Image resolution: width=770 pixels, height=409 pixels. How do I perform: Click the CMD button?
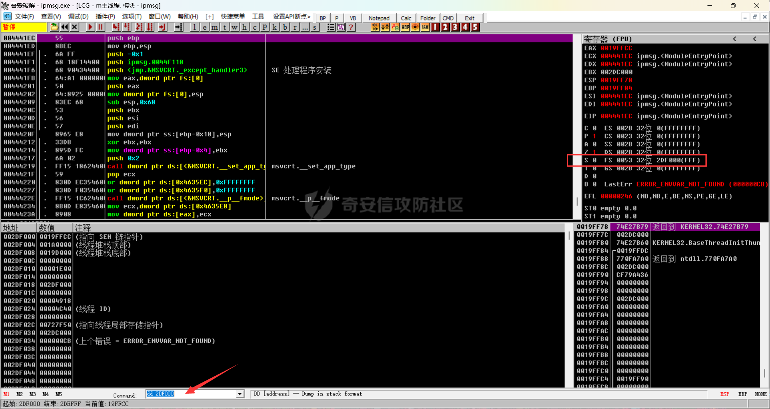pyautogui.click(x=448, y=18)
